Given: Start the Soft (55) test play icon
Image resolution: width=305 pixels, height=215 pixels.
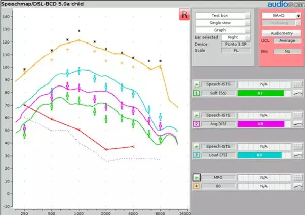Looking at the screenshot, I should pyautogui.click(x=196, y=84).
